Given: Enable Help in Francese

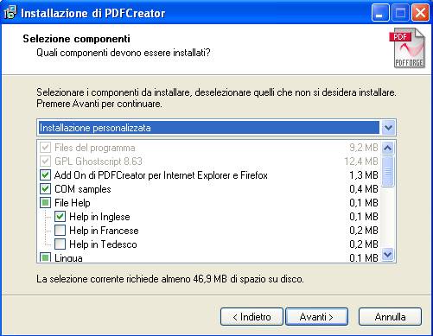Looking at the screenshot, I should [60, 231].
